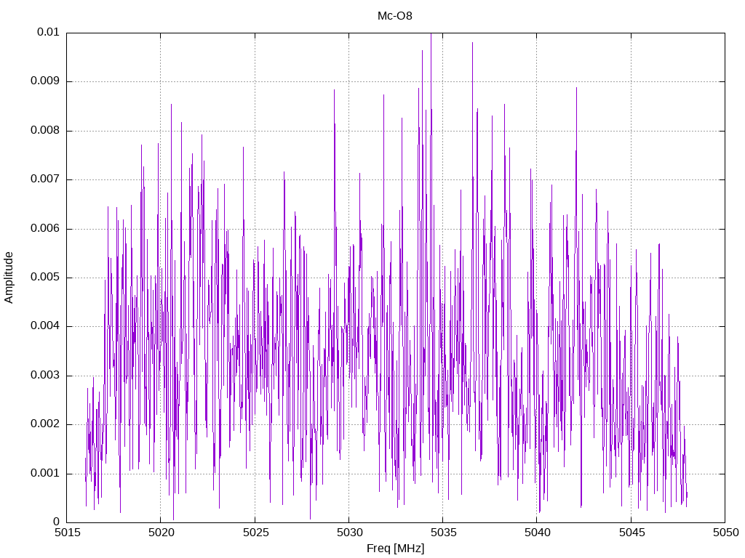Click the y-axis tick label 0.002
The width and height of the screenshot is (745, 558).
[45, 424]
